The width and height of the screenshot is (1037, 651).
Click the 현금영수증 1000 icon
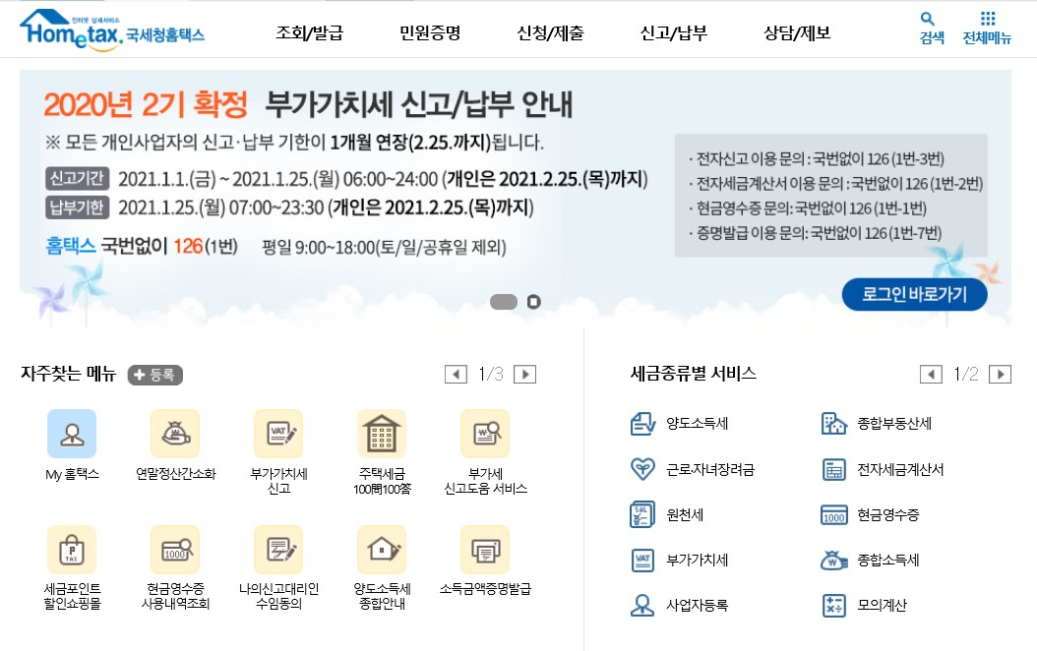tap(834, 514)
